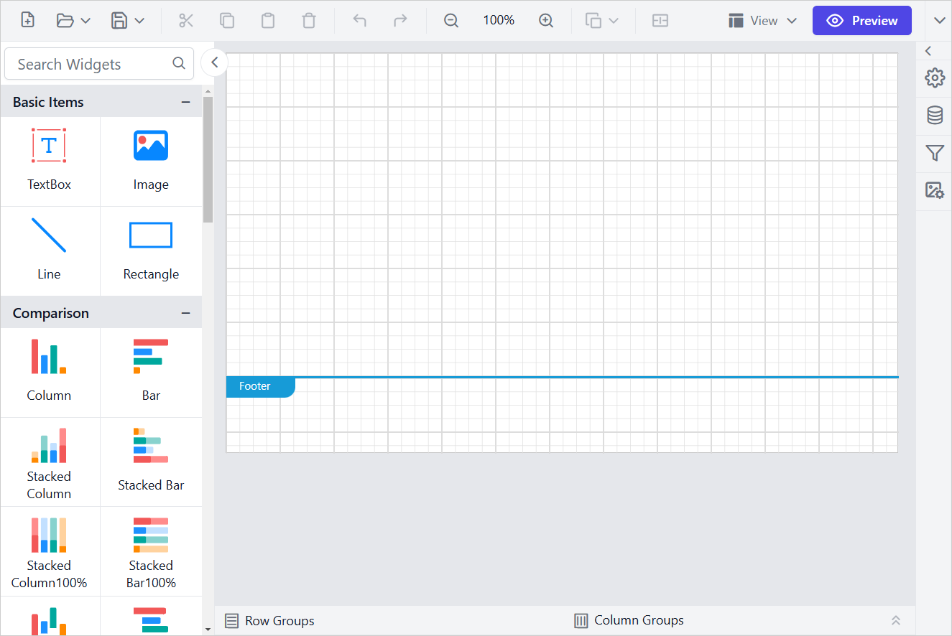
Task: Select the Bar chart widget
Action: pyautogui.click(x=151, y=372)
